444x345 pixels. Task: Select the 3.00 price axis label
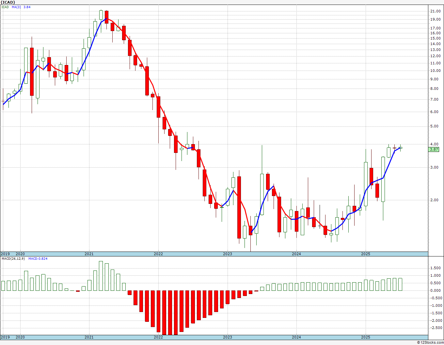point(435,168)
